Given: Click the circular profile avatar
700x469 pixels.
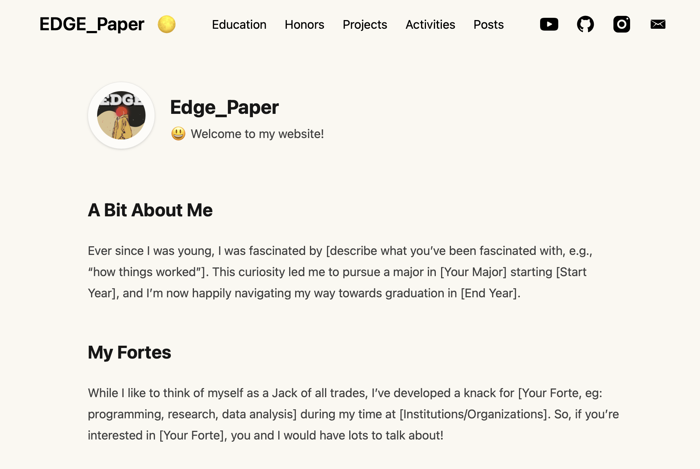Looking at the screenshot, I should pos(121,115).
